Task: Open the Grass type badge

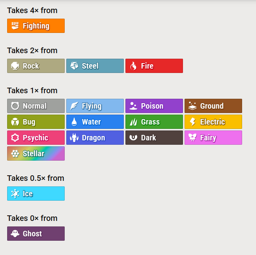Action: click(154, 122)
